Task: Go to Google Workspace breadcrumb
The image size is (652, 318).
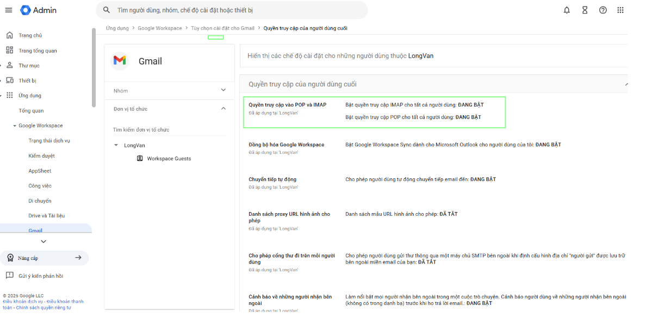Action: click(x=160, y=28)
